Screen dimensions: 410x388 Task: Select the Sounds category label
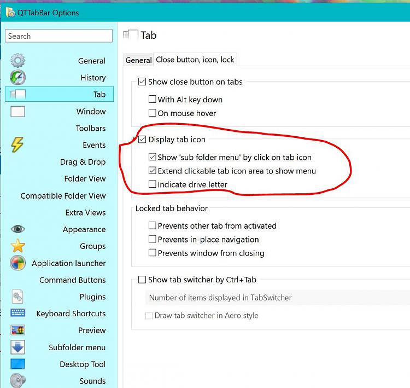(92, 381)
